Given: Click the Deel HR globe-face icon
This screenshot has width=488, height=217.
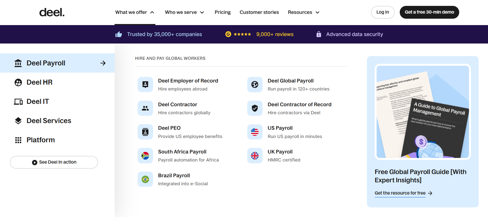Looking at the screenshot, I should [18, 82].
